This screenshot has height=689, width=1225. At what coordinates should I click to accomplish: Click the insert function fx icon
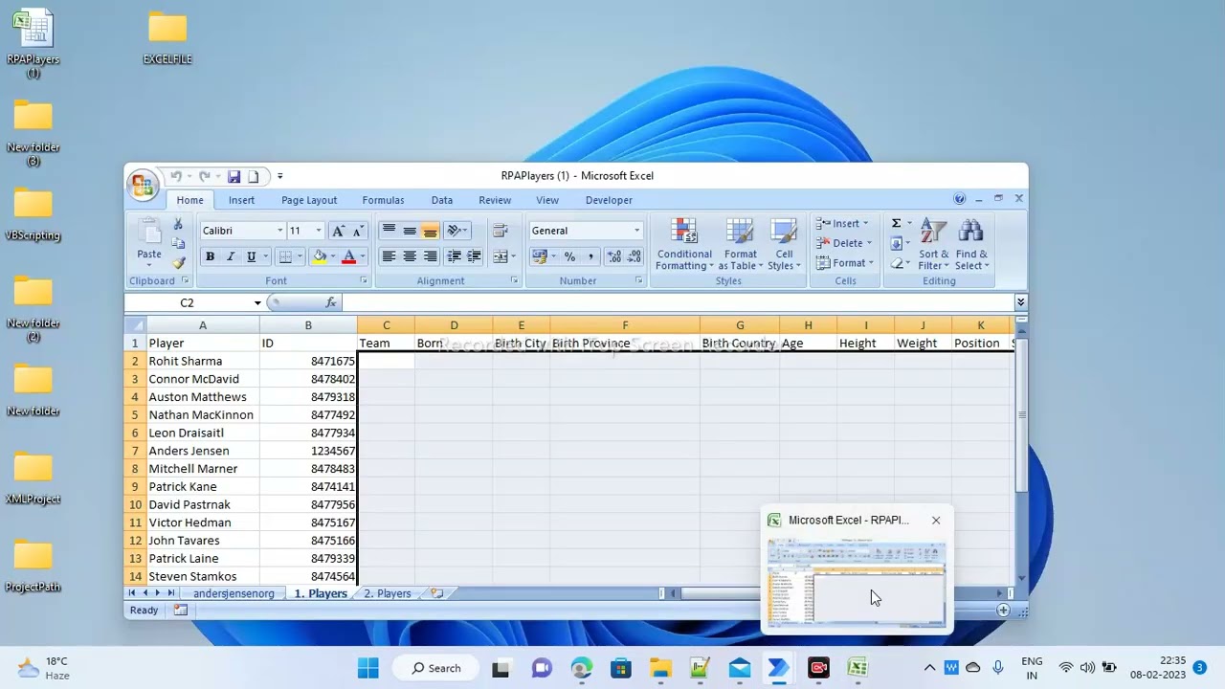pyautogui.click(x=331, y=302)
